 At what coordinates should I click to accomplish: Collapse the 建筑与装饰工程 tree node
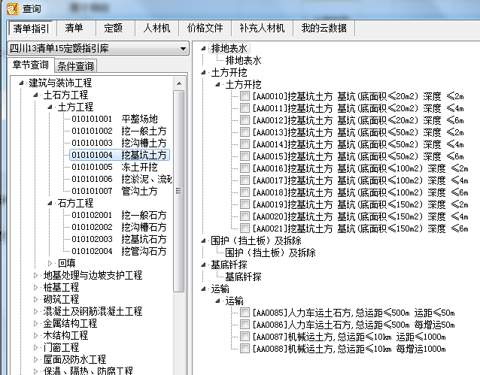click(x=21, y=83)
